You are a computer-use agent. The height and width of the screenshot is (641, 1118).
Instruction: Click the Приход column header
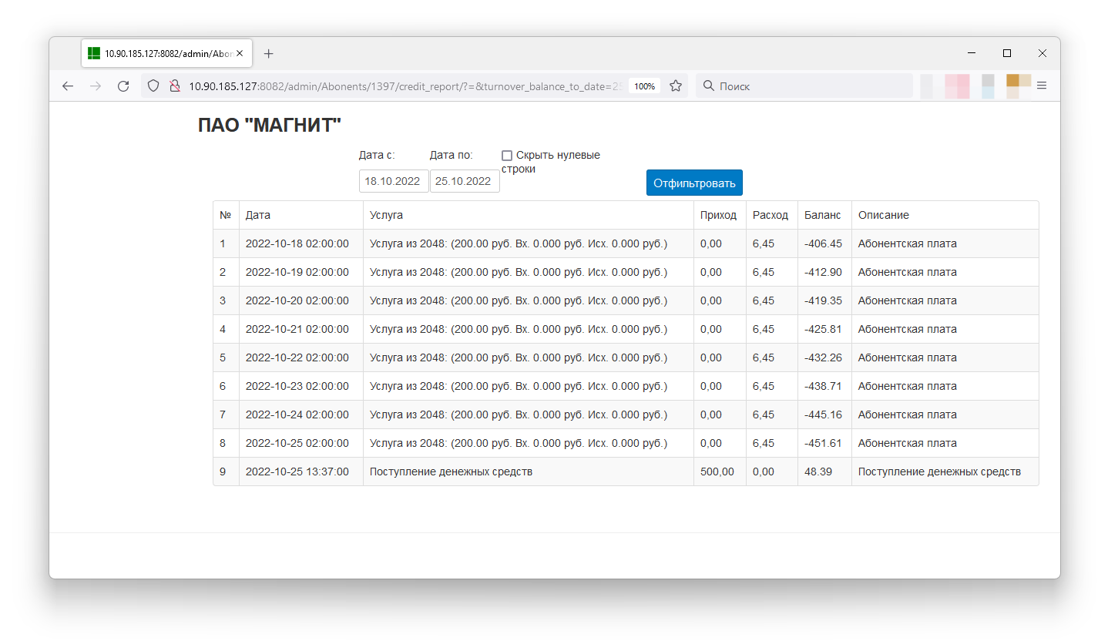718,215
